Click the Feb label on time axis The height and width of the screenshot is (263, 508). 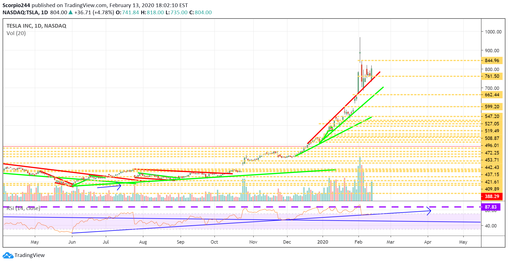point(358,242)
